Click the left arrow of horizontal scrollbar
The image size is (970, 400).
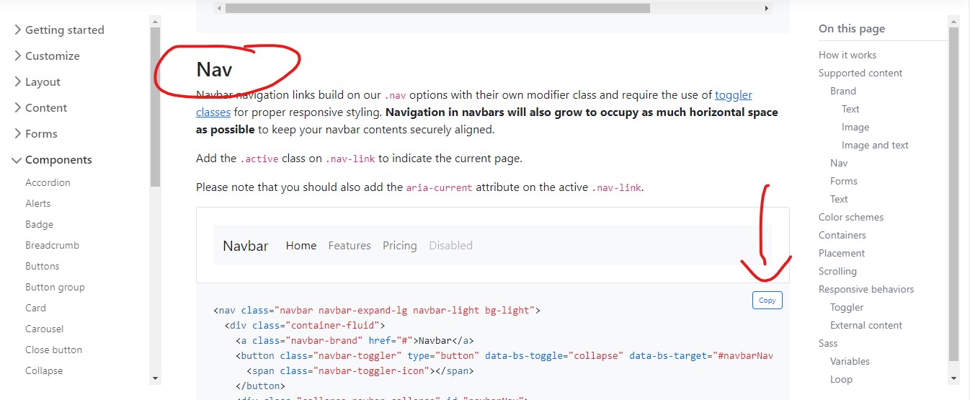pos(219,8)
